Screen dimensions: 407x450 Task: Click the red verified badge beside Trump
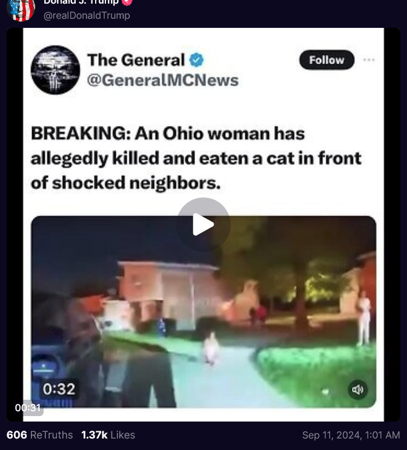[127, 2]
